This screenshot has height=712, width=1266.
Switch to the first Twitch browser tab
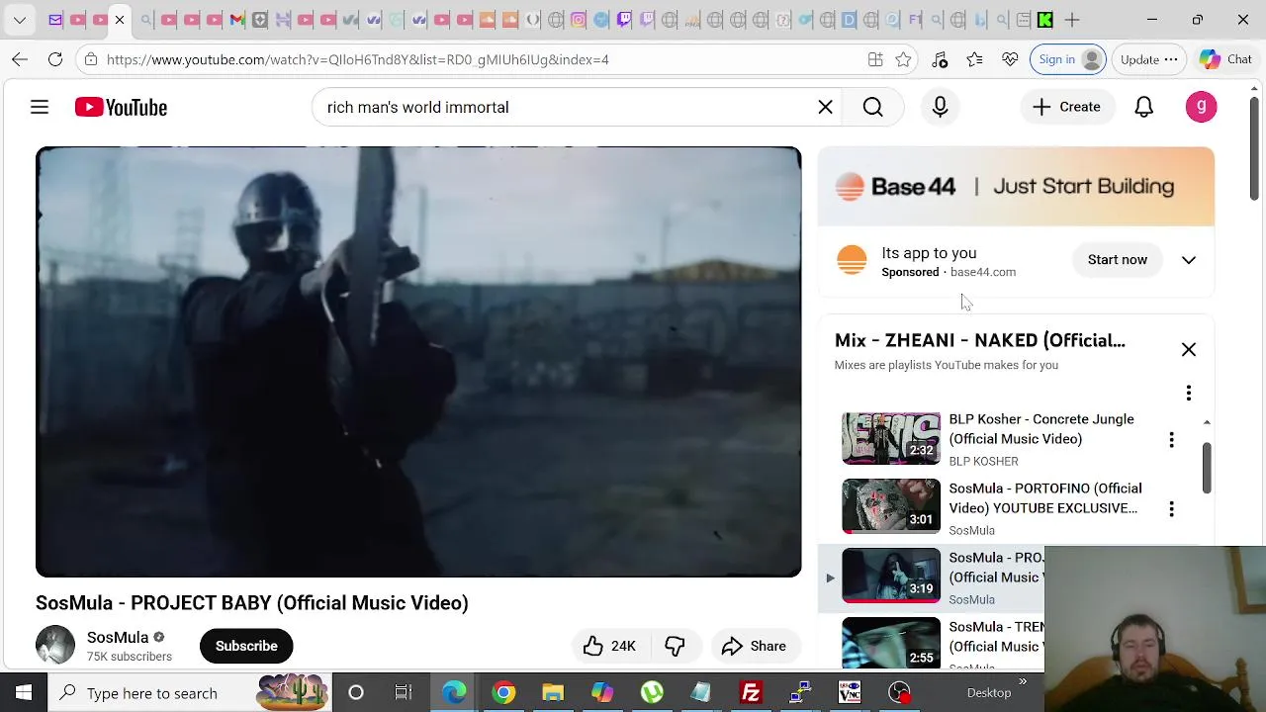(x=624, y=20)
